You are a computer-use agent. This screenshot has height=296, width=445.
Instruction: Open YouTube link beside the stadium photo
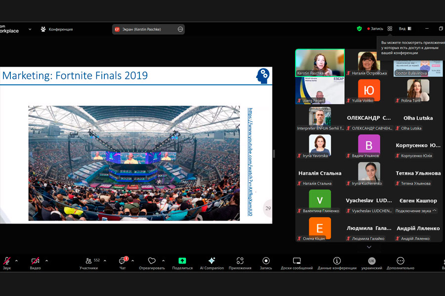point(250,162)
